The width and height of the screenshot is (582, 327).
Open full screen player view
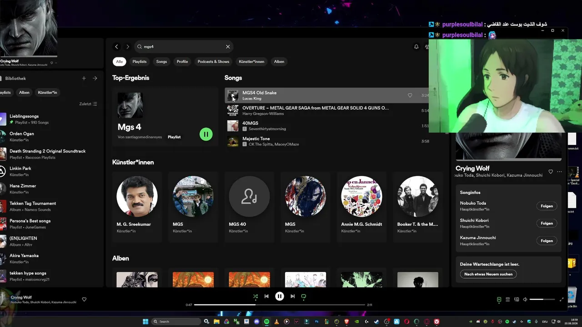562,300
